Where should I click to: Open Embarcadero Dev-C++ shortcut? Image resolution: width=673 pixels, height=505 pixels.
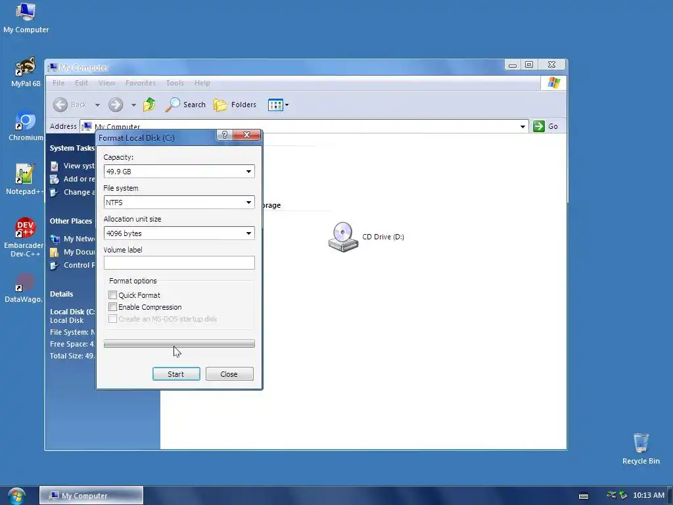click(x=25, y=237)
